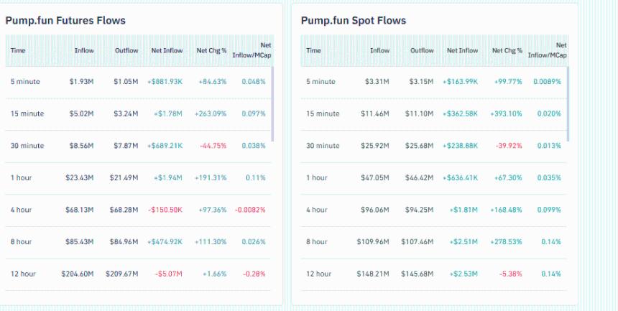Sort Spot Flows by Outflow column header
This screenshot has height=311, width=618.
tap(422, 50)
